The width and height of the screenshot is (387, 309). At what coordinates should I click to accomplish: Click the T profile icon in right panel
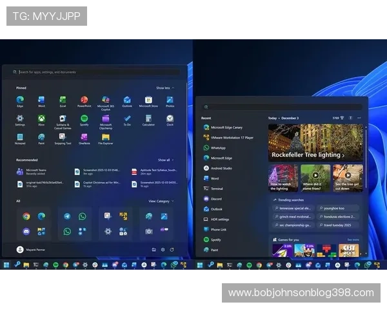pos(350,118)
